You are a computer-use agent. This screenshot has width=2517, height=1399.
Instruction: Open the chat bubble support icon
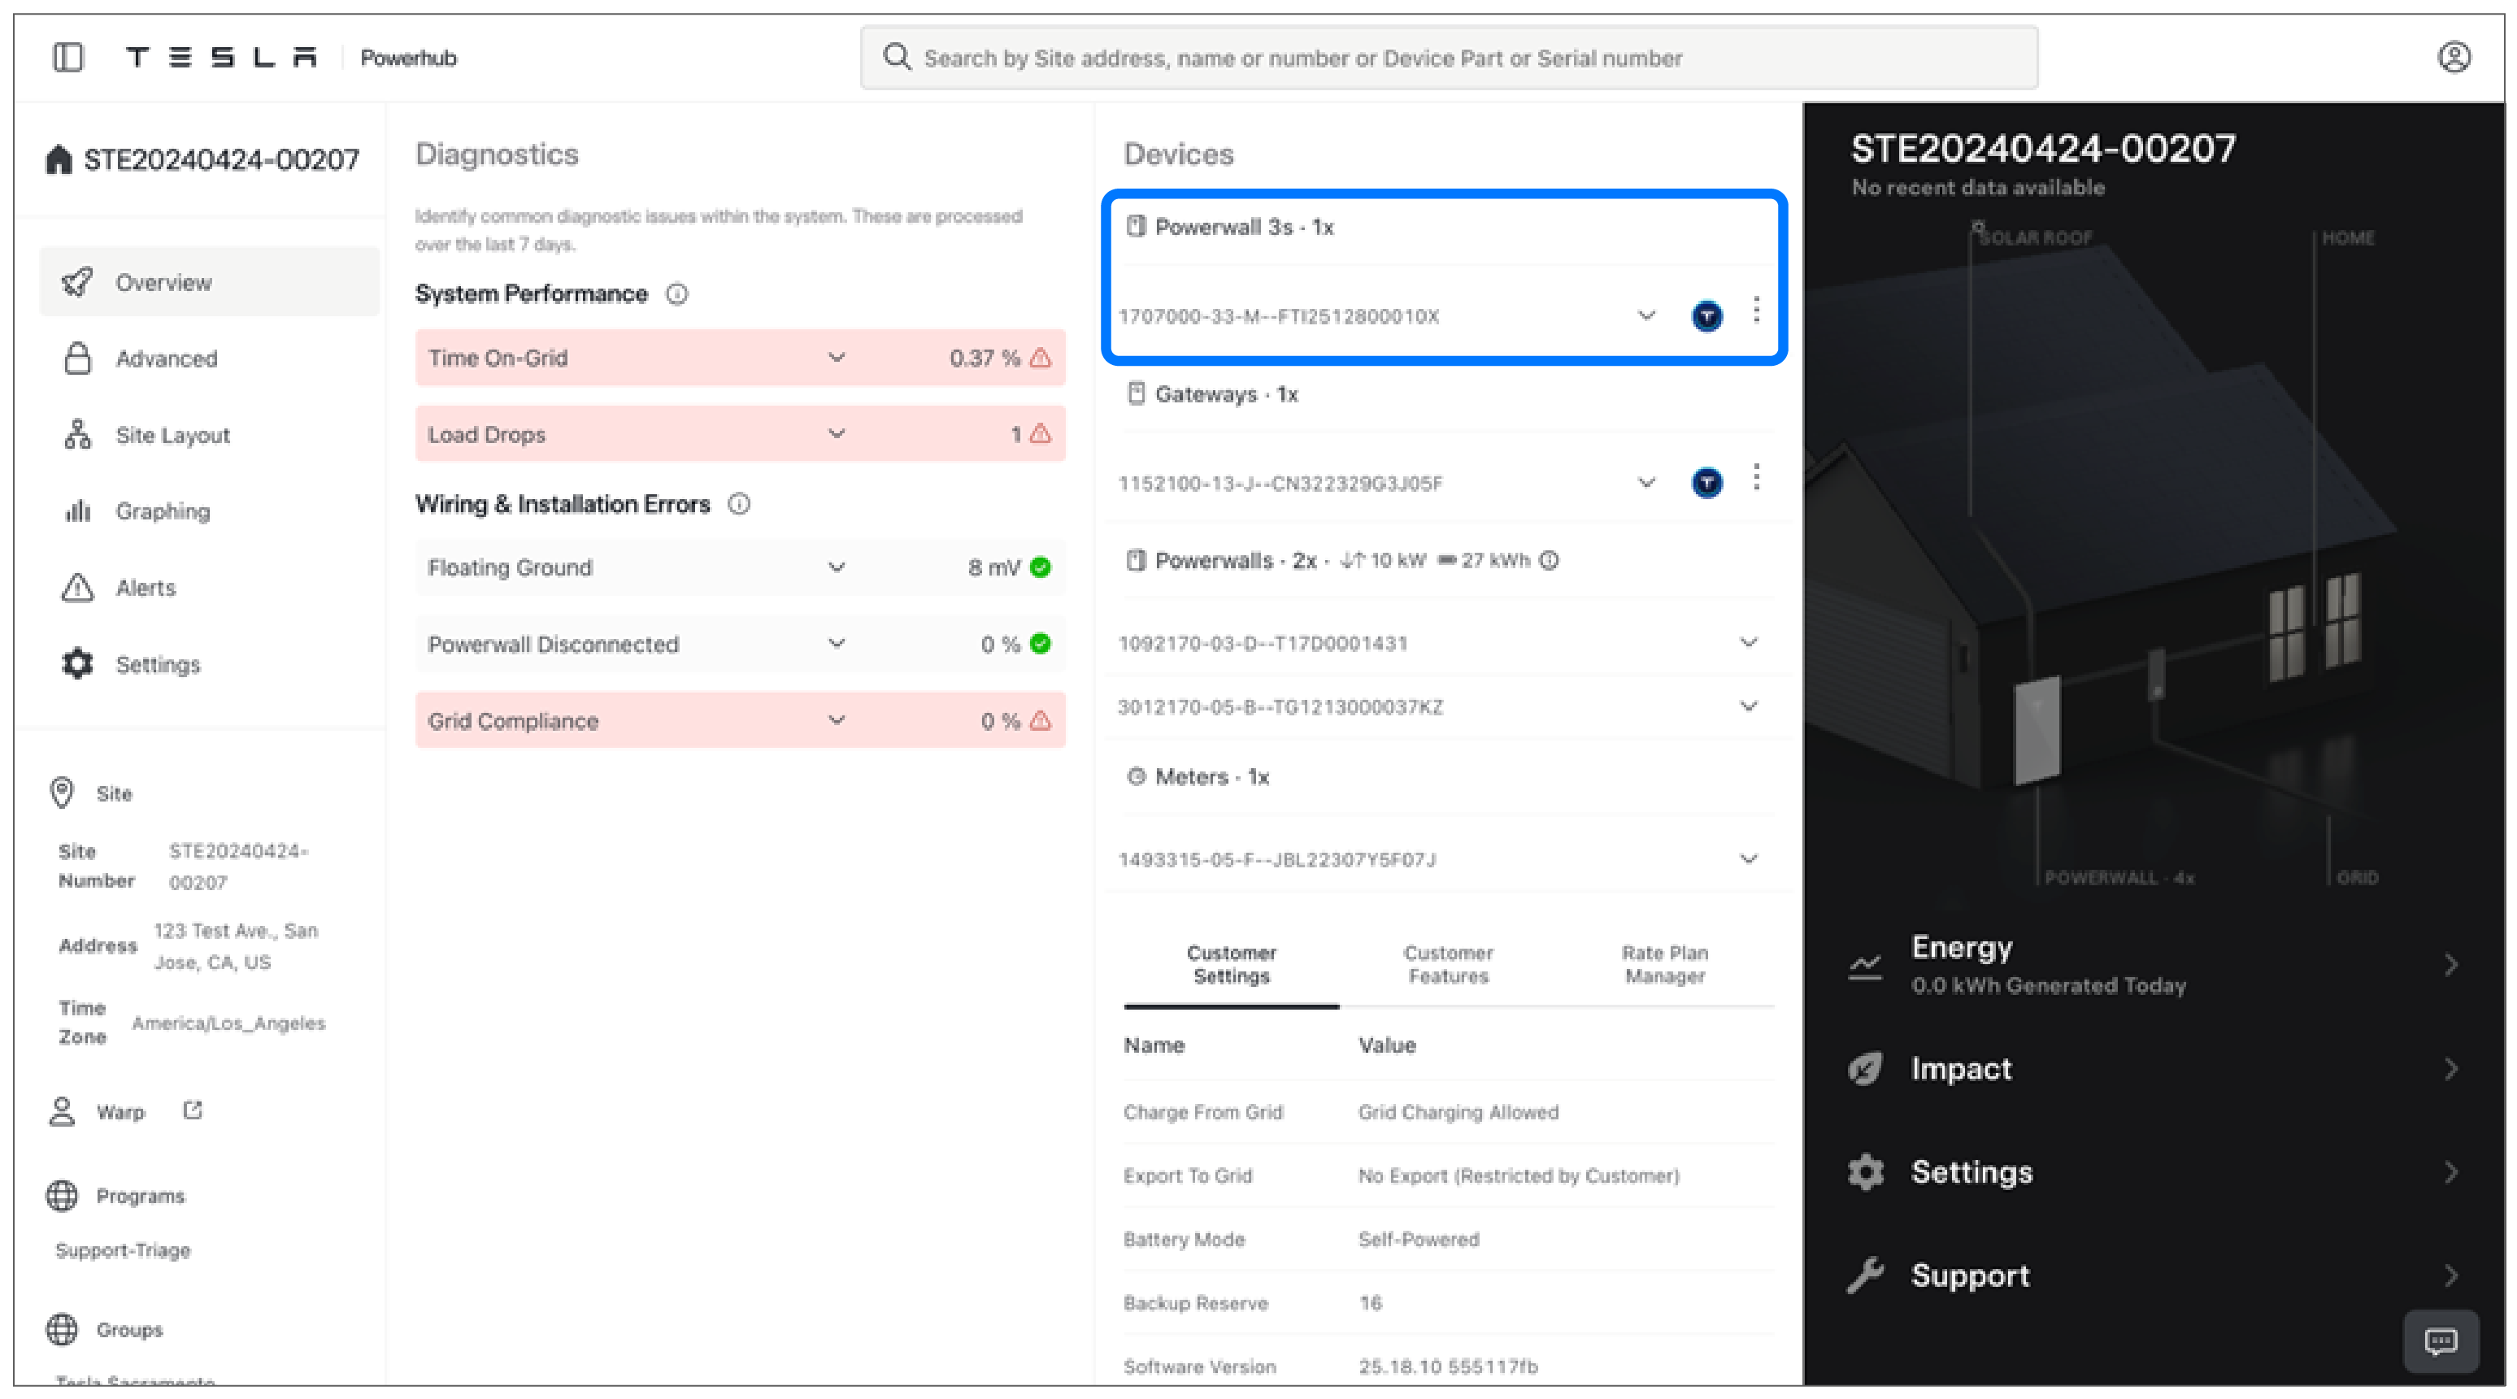pyautogui.click(x=2440, y=1340)
